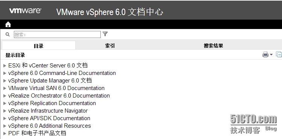The height and width of the screenshot is (139, 282).
Task: Click the VMware logo
Action: tap(25, 11)
